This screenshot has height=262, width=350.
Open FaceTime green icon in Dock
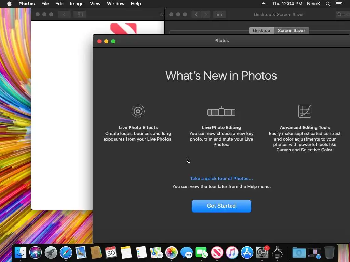point(202,252)
